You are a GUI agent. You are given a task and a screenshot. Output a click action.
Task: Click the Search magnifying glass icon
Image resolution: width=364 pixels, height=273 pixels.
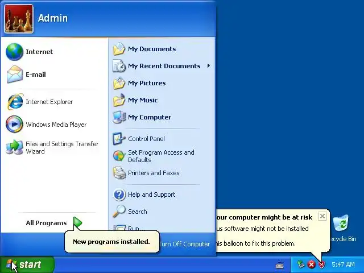[x=119, y=211]
